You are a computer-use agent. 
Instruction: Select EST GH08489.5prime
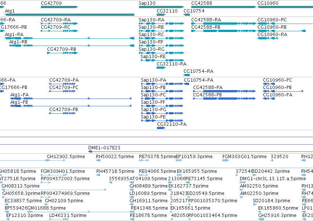pyautogui.click(x=132, y=190)
